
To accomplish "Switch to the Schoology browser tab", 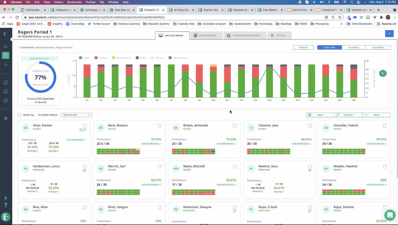I will click(93, 10).
